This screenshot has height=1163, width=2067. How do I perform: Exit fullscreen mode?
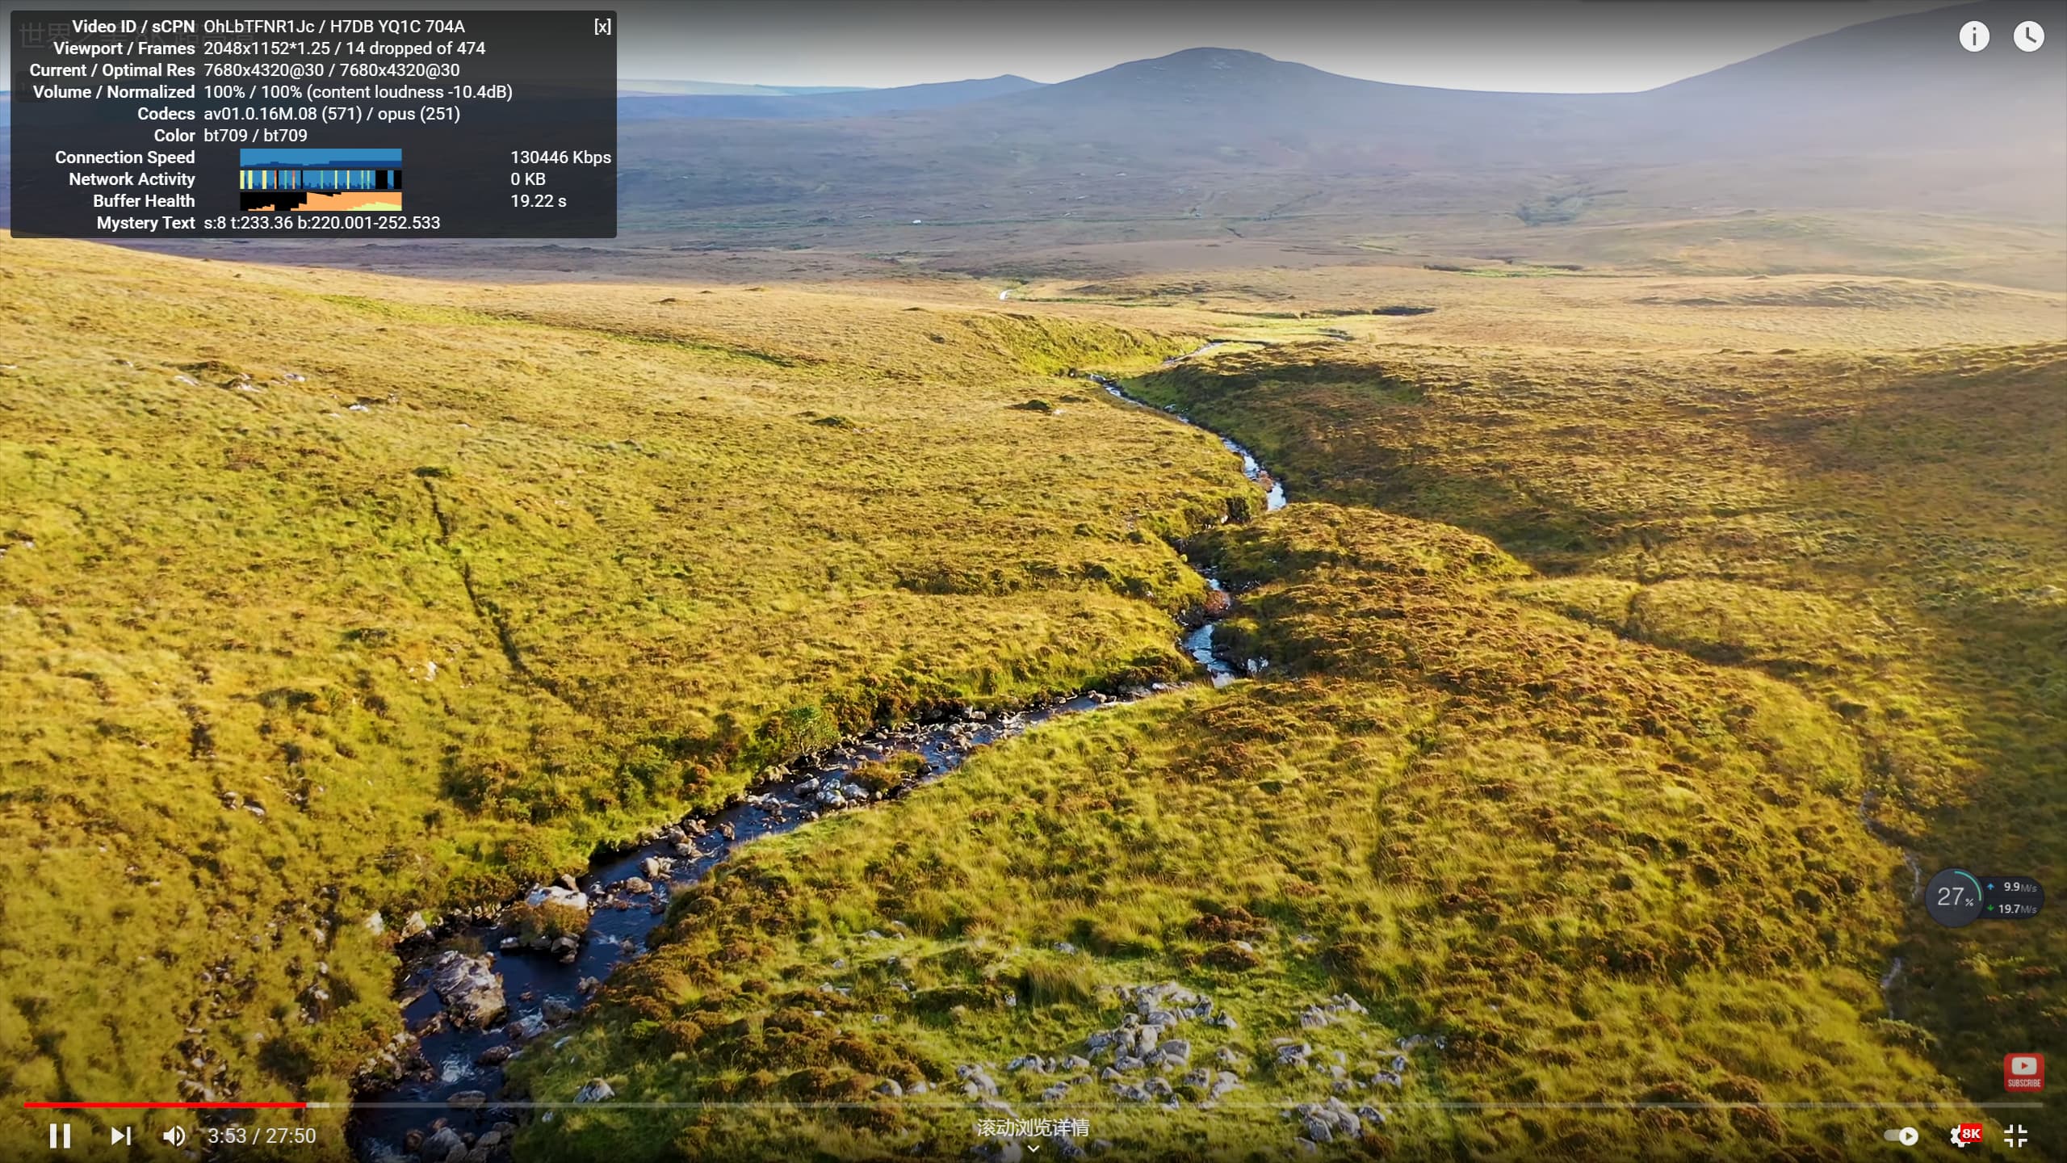pyautogui.click(x=2016, y=1136)
